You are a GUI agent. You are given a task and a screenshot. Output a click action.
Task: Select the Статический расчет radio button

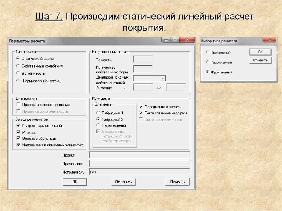tap(18, 58)
